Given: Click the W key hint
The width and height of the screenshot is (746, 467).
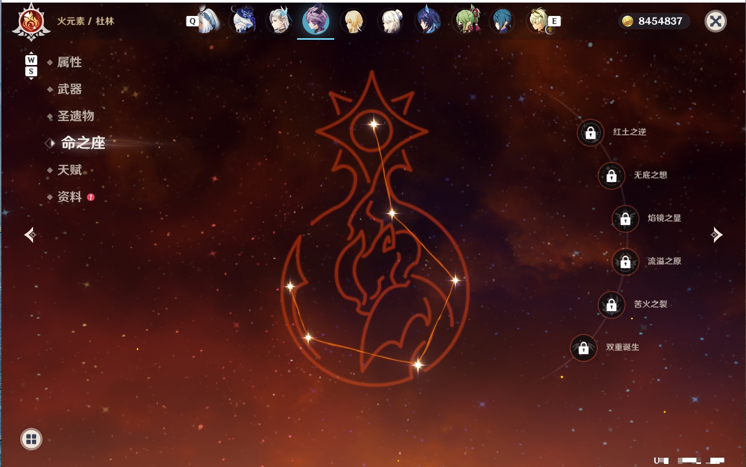Looking at the screenshot, I should (x=31, y=60).
